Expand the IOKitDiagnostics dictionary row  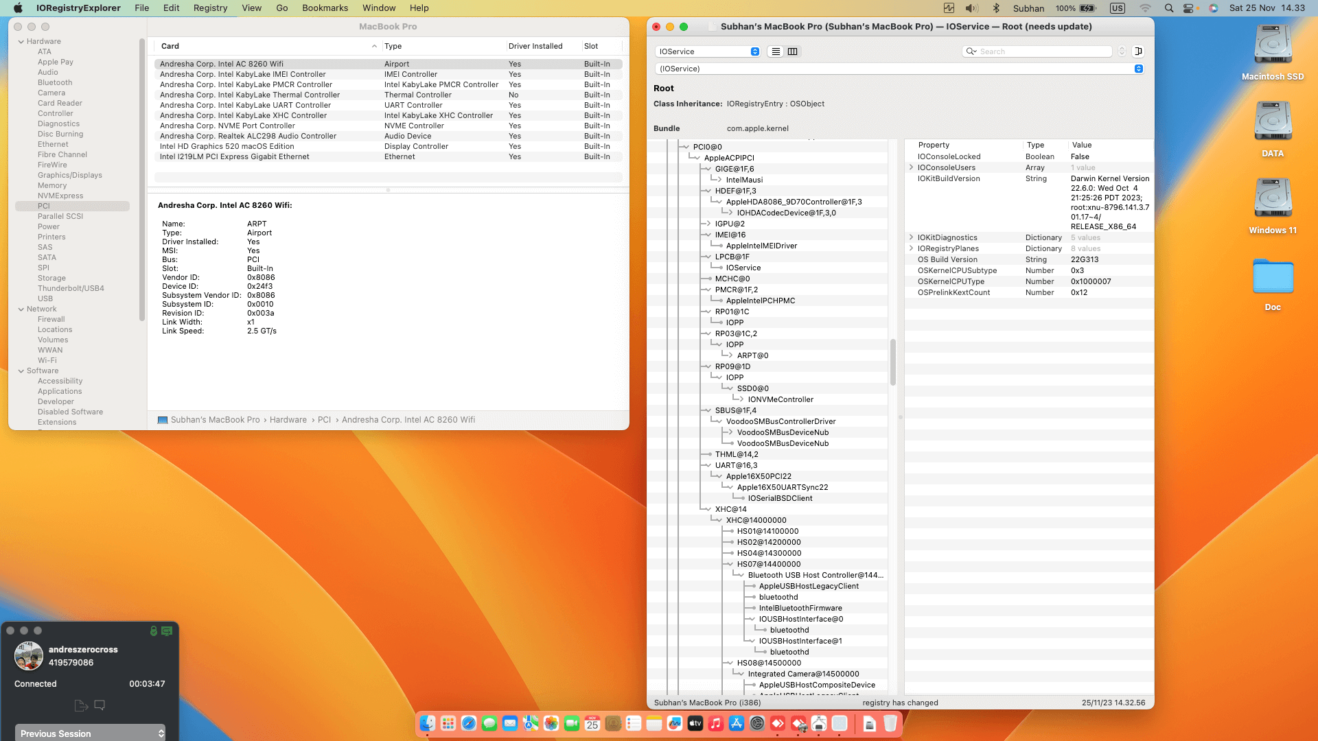[x=911, y=237]
